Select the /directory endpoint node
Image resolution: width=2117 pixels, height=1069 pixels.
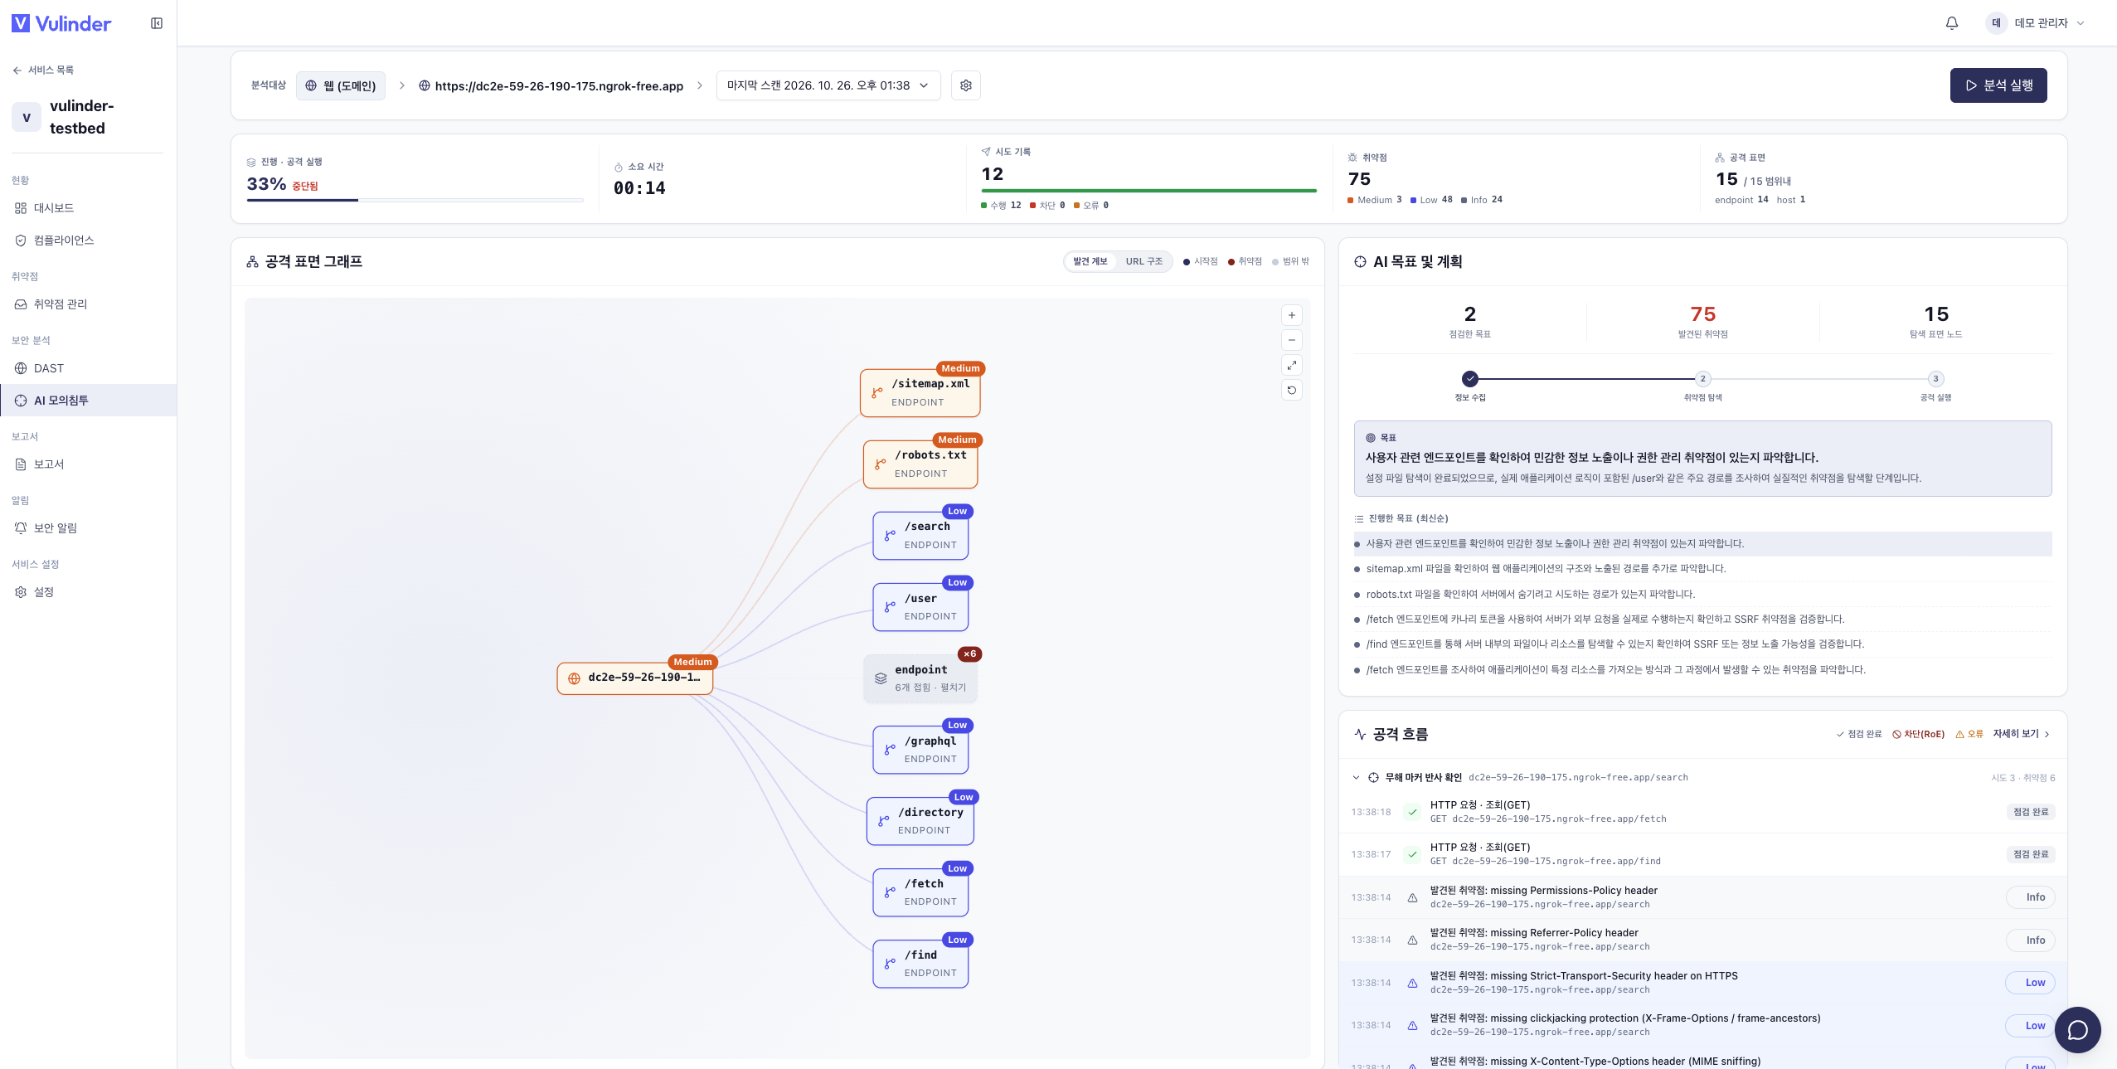coord(920,821)
